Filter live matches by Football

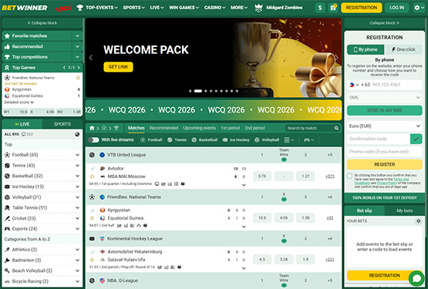point(151,139)
